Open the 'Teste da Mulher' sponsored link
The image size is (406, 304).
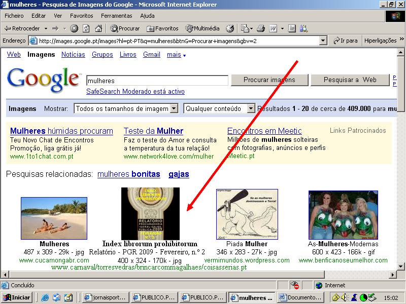(153, 131)
